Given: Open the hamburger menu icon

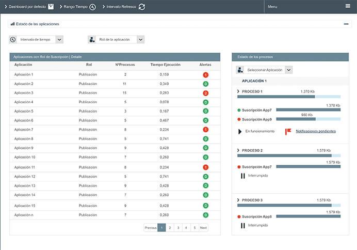Looking at the screenshot, I should point(348,6).
